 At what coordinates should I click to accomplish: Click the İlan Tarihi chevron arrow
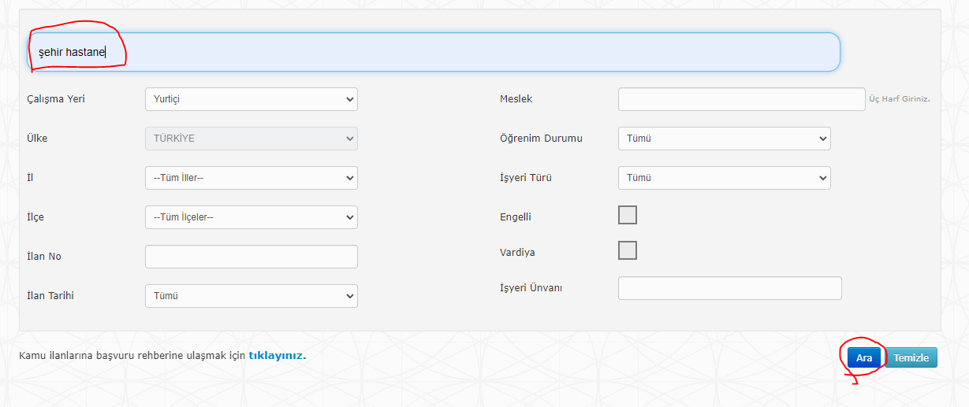tap(349, 296)
